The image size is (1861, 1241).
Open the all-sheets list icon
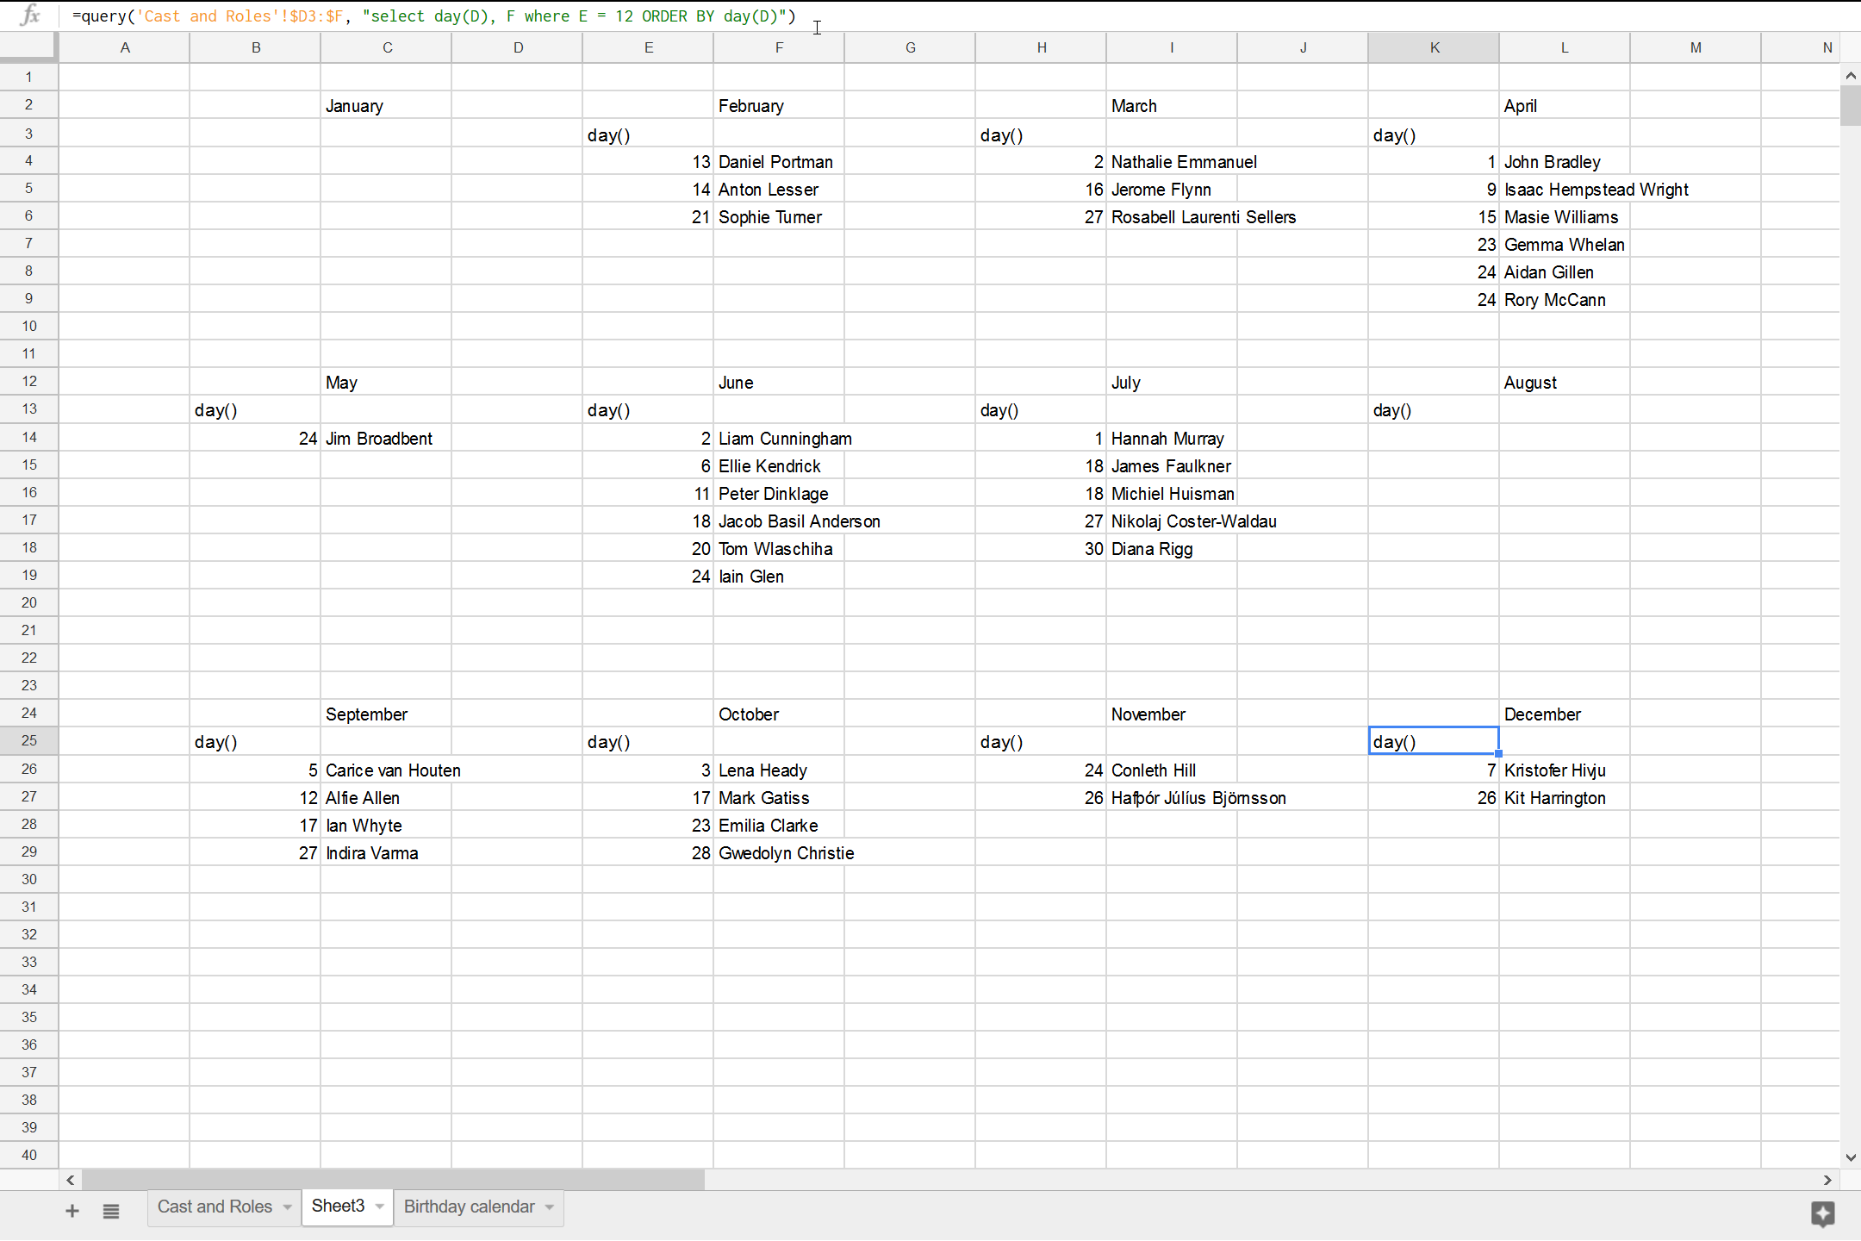coord(111,1210)
